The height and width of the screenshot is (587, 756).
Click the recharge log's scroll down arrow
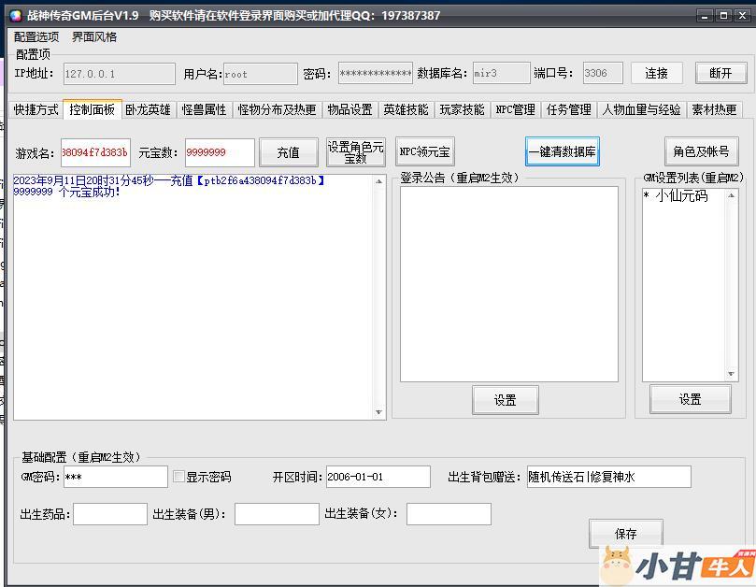pyautogui.click(x=378, y=412)
